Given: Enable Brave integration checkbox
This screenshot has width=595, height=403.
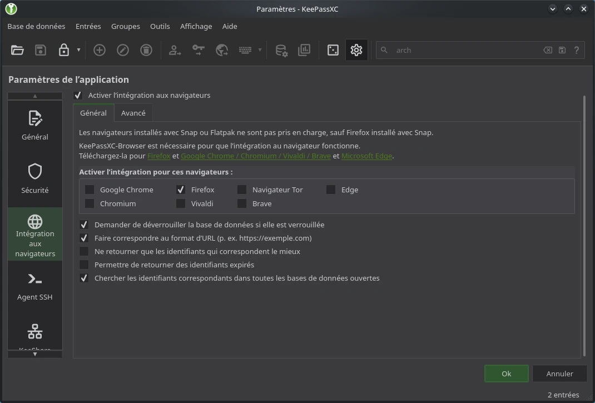Looking at the screenshot, I should (x=242, y=204).
